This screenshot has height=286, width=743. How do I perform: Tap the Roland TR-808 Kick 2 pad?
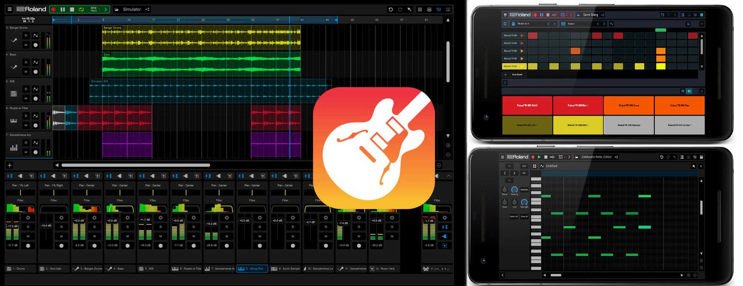(527, 105)
